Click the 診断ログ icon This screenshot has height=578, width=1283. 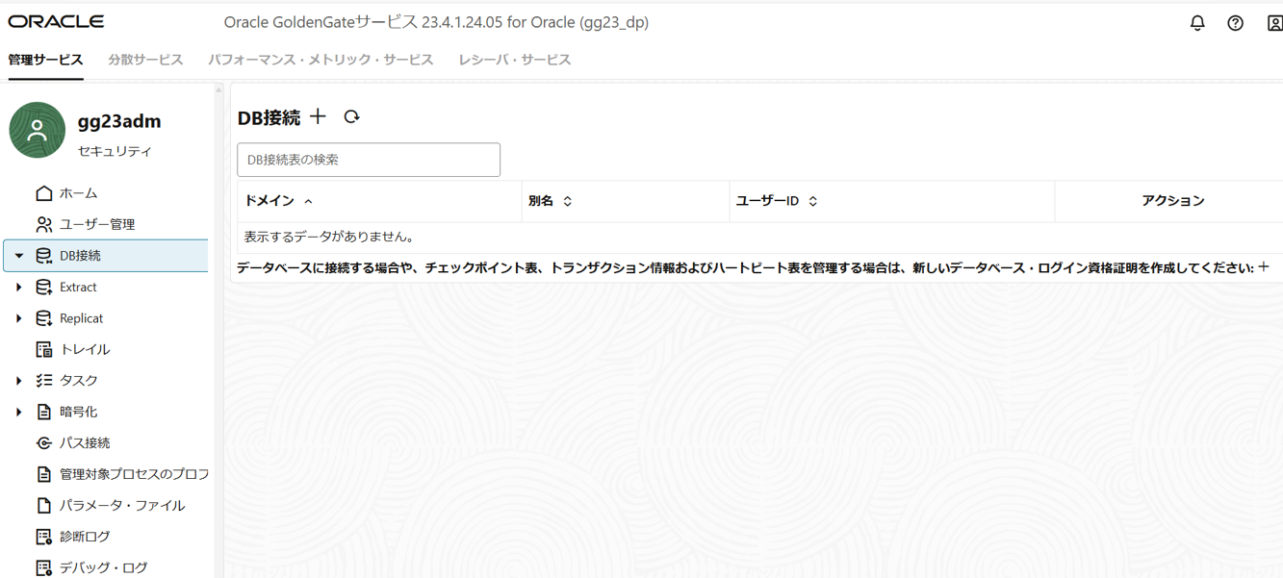tap(43, 537)
